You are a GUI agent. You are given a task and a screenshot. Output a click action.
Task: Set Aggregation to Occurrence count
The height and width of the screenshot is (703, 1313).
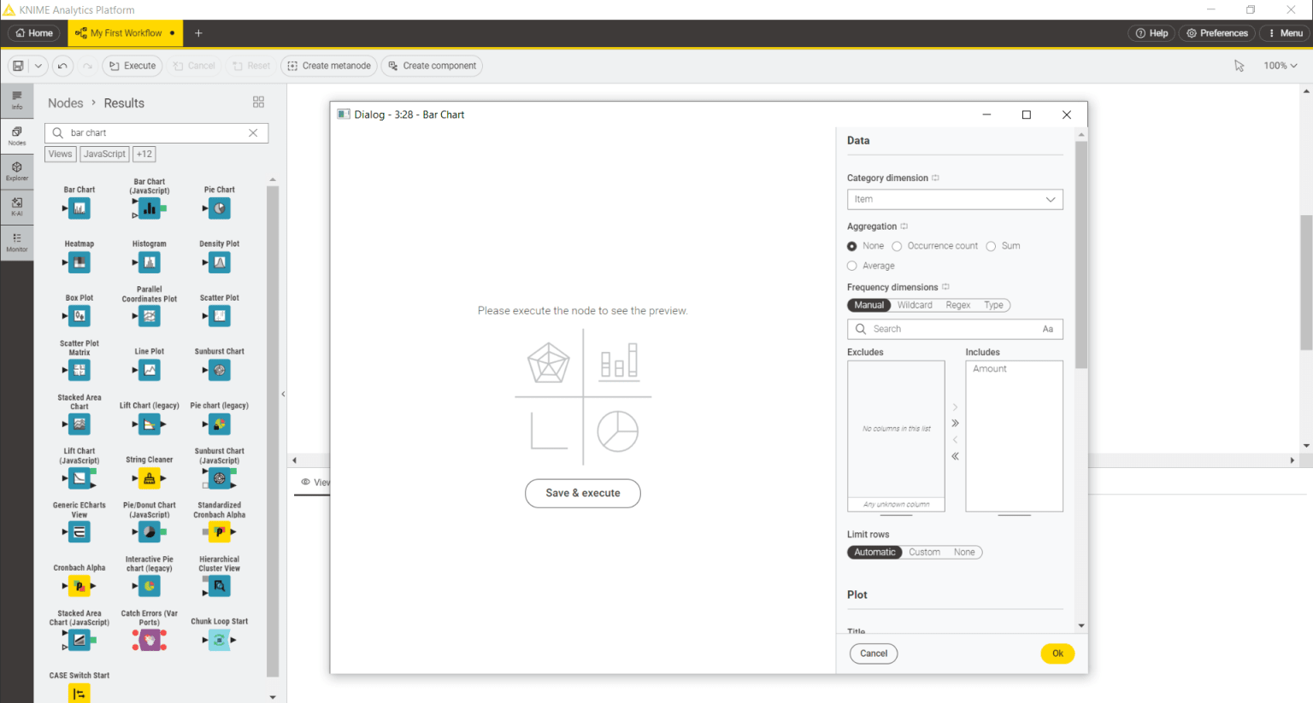pyautogui.click(x=897, y=246)
